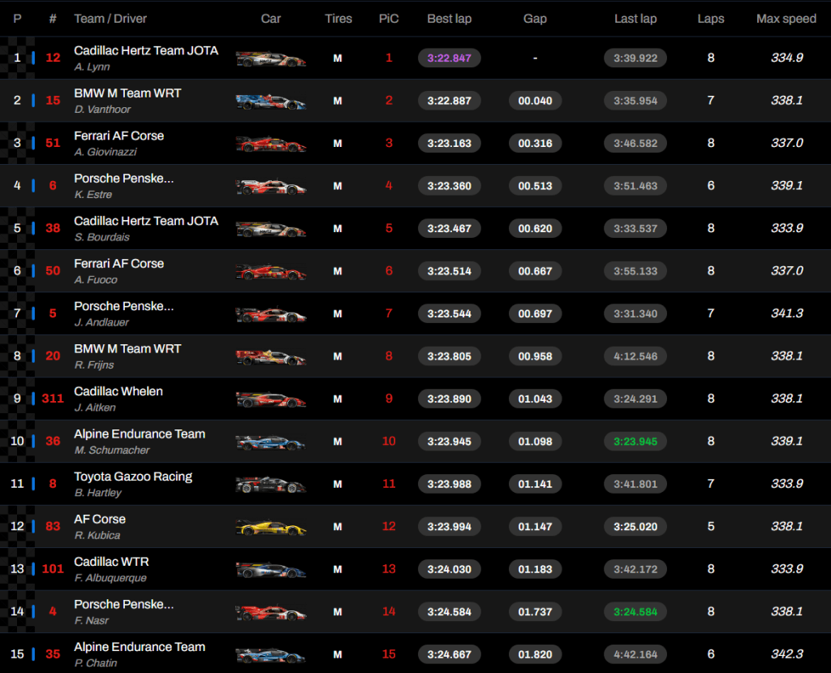Select driver J. Aitken
This screenshot has height=673, width=831.
pos(95,408)
